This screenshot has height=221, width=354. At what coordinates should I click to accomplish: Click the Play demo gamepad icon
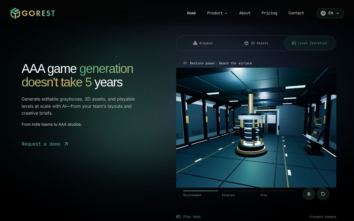tap(178, 217)
